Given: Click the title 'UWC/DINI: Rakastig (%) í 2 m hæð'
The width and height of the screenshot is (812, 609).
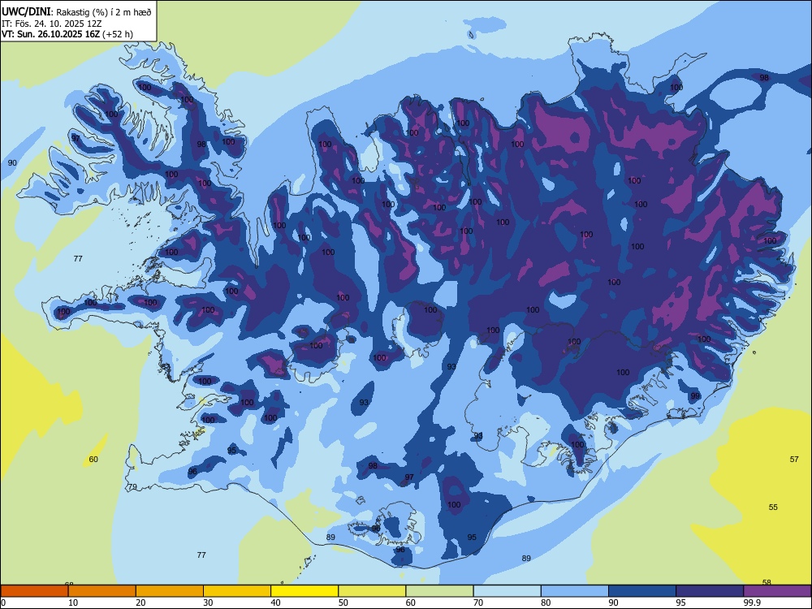Looking at the screenshot, I should tap(76, 12).
